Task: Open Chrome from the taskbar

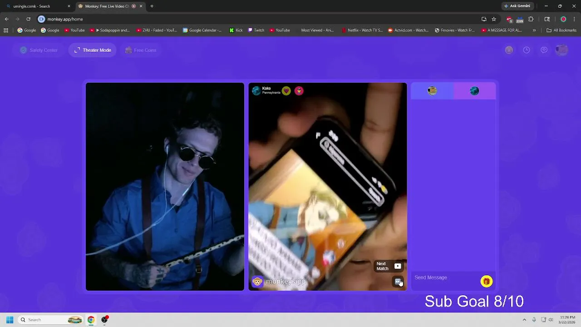Action: coord(91,320)
